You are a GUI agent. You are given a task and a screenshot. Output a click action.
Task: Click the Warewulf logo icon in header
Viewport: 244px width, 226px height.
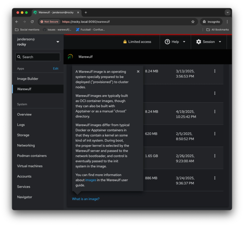(70, 57)
